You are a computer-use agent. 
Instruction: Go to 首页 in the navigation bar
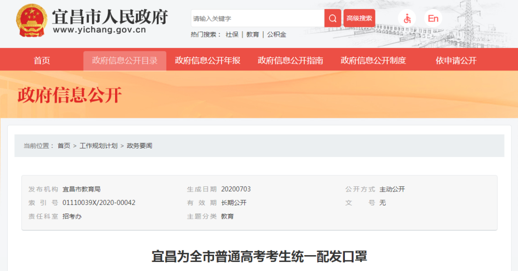[42, 61]
